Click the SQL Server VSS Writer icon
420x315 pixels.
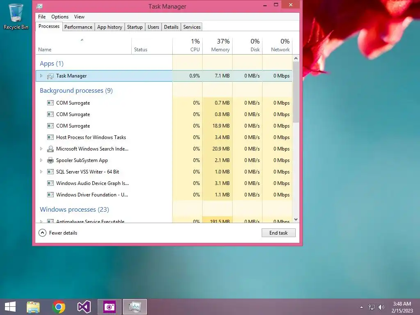pos(50,172)
